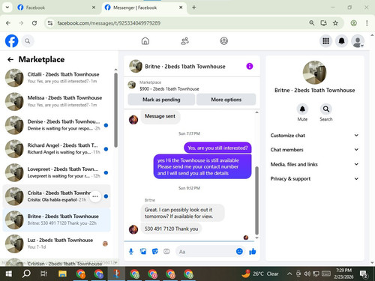This screenshot has width=375, height=281.
Task: Open the Windows notification center icon
Action: [364, 274]
